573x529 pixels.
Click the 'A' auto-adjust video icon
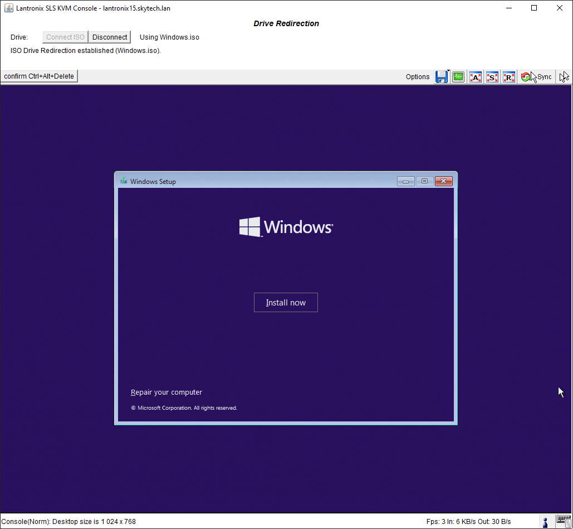[475, 77]
